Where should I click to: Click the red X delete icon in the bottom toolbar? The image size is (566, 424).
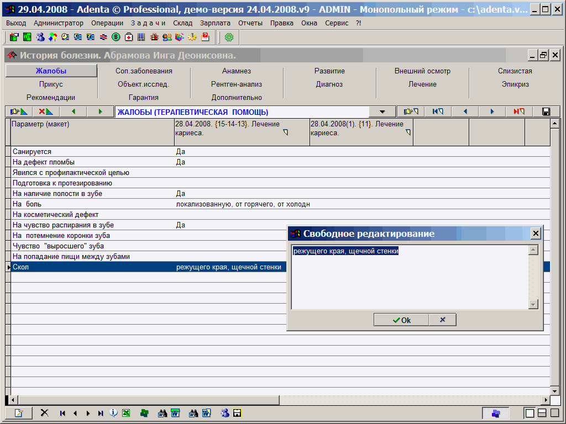click(45, 413)
